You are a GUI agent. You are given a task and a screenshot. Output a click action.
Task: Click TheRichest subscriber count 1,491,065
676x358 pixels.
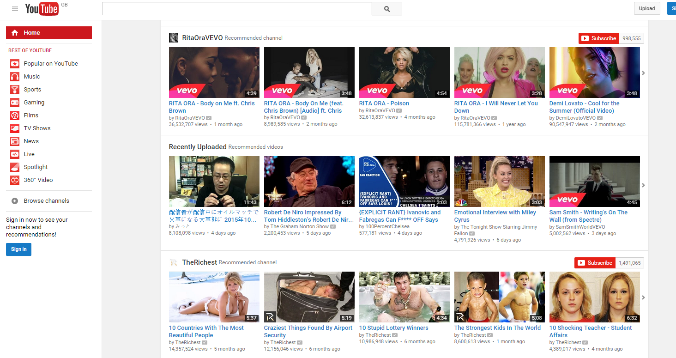(629, 263)
